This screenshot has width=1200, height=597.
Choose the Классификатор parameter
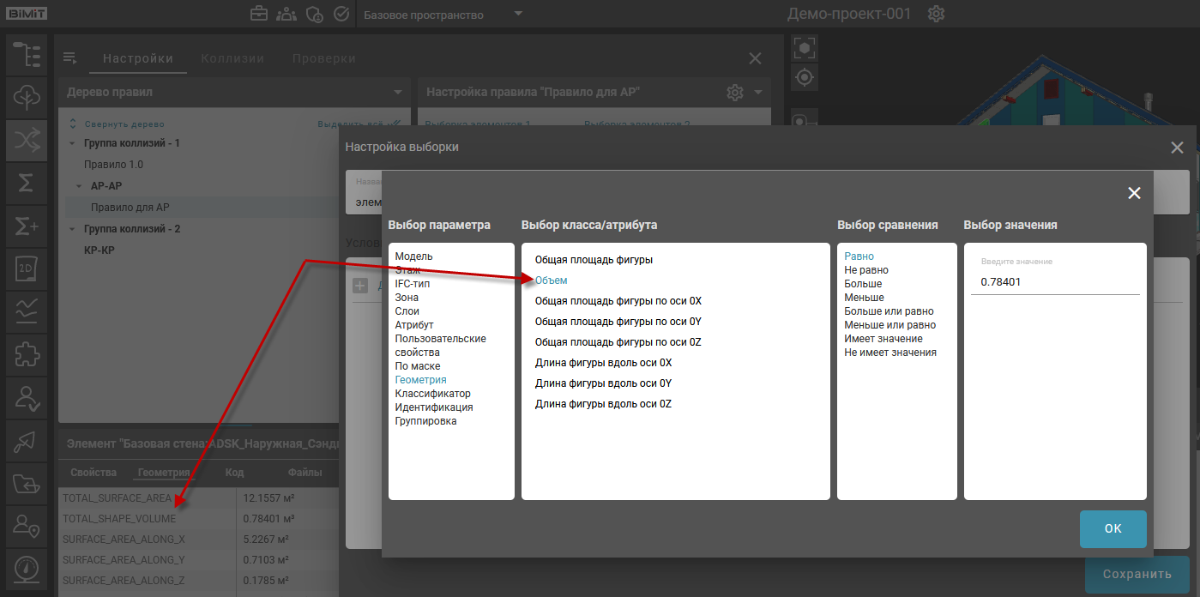pyautogui.click(x=432, y=394)
